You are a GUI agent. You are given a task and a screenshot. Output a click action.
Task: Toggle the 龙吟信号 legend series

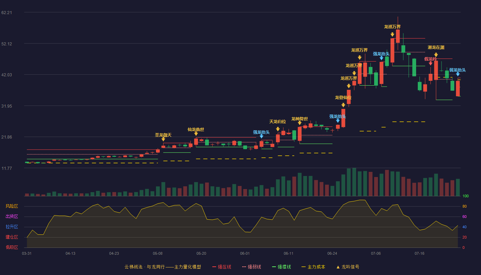click(348, 267)
